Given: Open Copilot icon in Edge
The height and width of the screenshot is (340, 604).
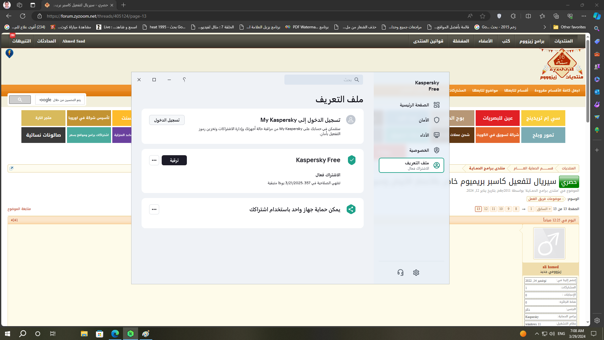Looking at the screenshot, I should pyautogui.click(x=597, y=16).
